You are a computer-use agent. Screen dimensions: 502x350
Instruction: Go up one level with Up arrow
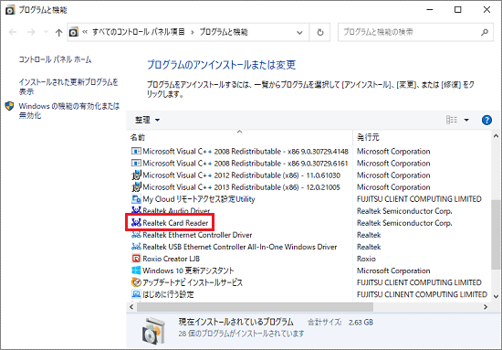click(58, 32)
